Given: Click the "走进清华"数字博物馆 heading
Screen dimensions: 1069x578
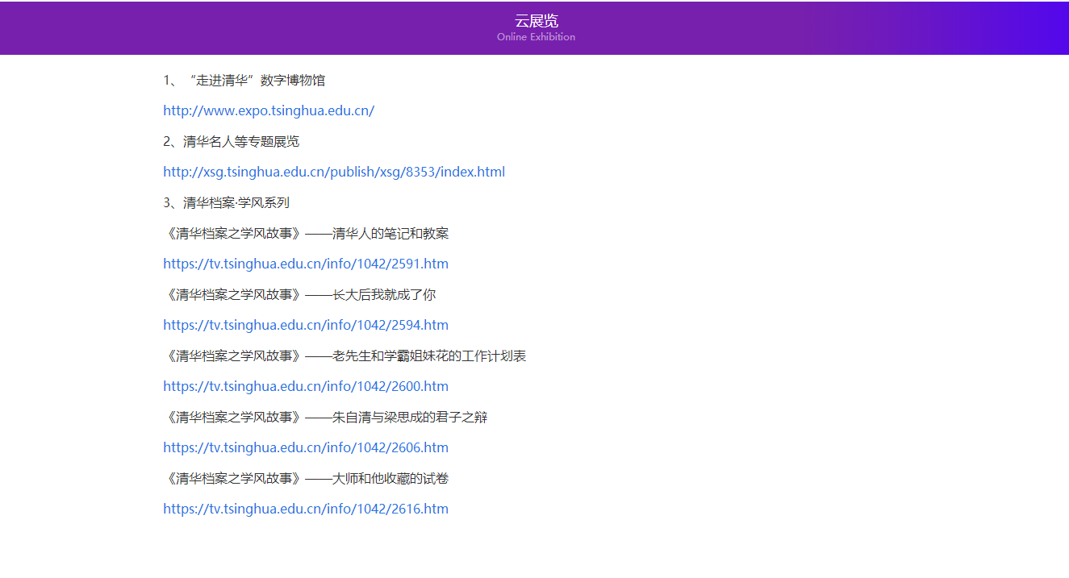Looking at the screenshot, I should [x=244, y=81].
